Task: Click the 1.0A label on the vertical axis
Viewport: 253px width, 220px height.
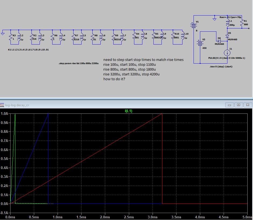Action: point(5,113)
